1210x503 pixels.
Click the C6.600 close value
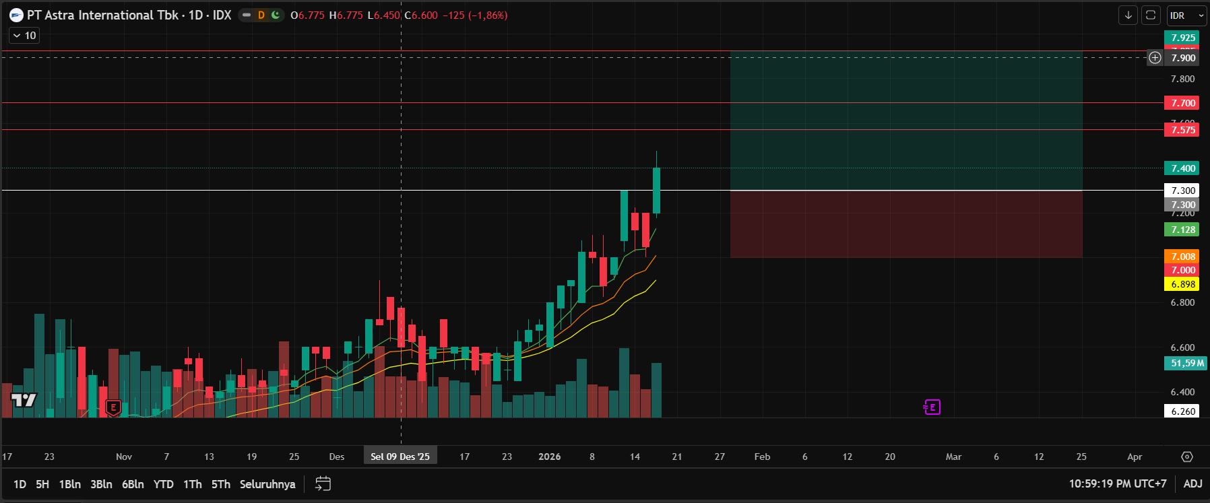tap(421, 15)
